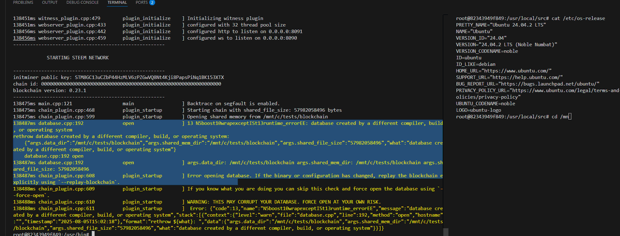Open the PRIVACY_POLICY_URL ubuntu.com legal link
The image size is (620, 236).
[x=566, y=90]
